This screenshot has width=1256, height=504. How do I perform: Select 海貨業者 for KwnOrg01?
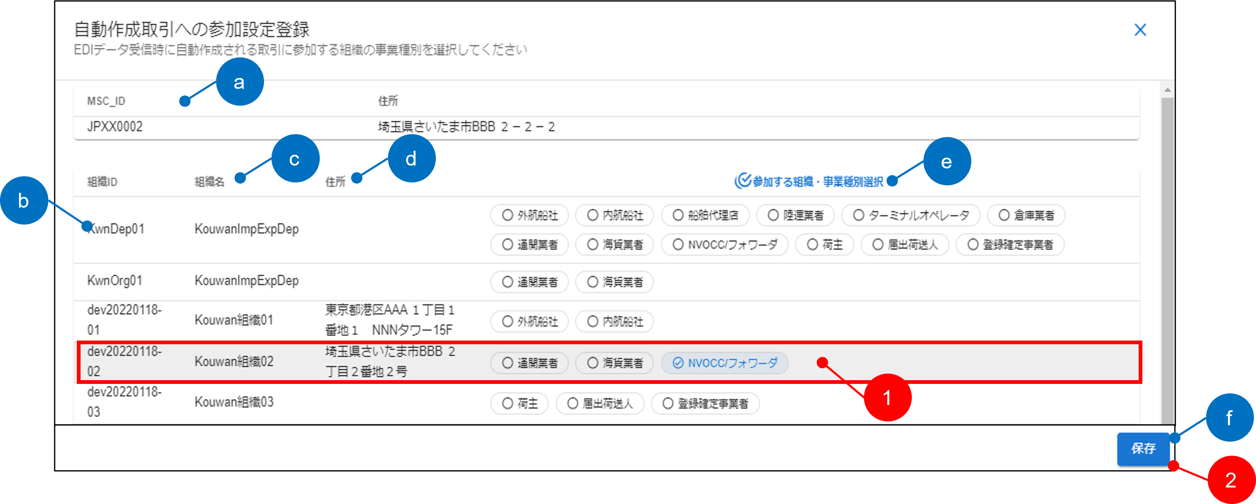point(614,282)
